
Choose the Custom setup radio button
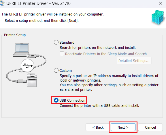click(56, 70)
